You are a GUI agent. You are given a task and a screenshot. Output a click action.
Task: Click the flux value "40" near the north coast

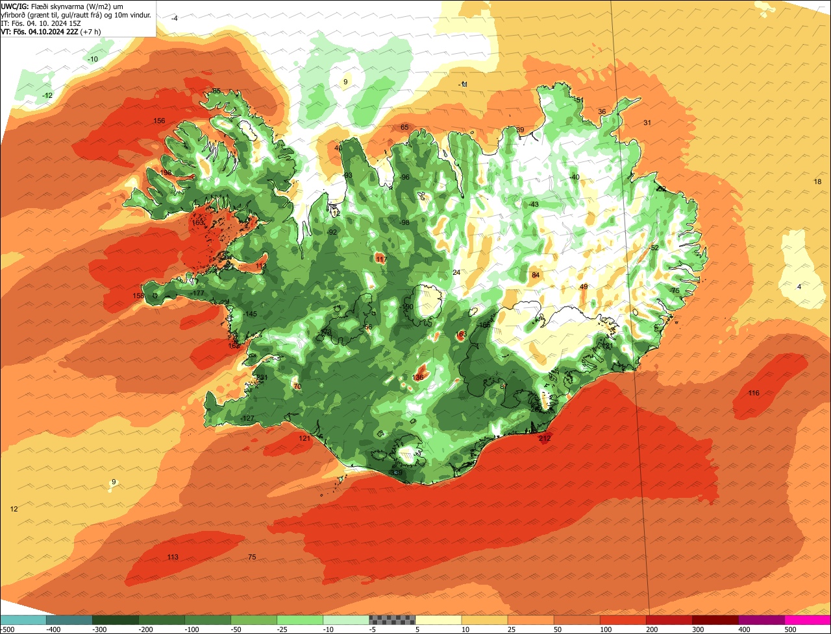click(338, 148)
